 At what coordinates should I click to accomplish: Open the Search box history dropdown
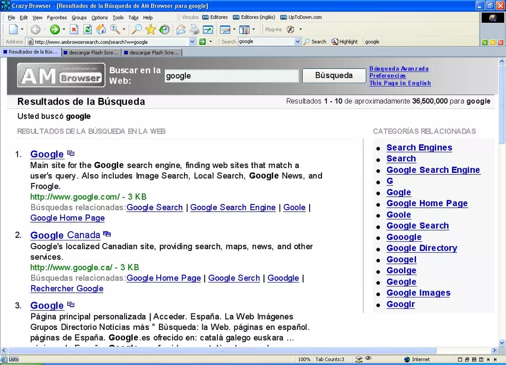click(298, 42)
